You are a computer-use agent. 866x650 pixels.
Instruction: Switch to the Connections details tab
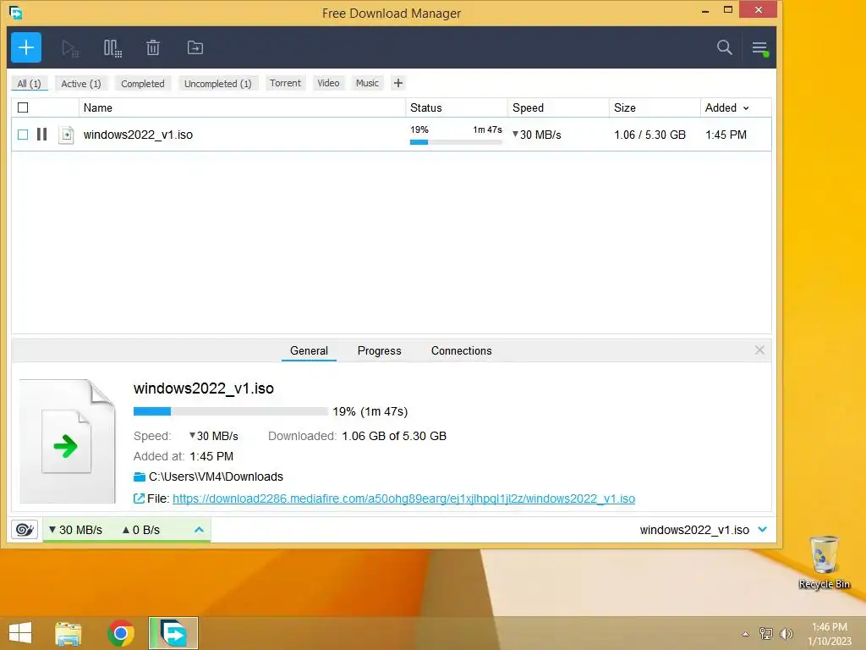461,350
